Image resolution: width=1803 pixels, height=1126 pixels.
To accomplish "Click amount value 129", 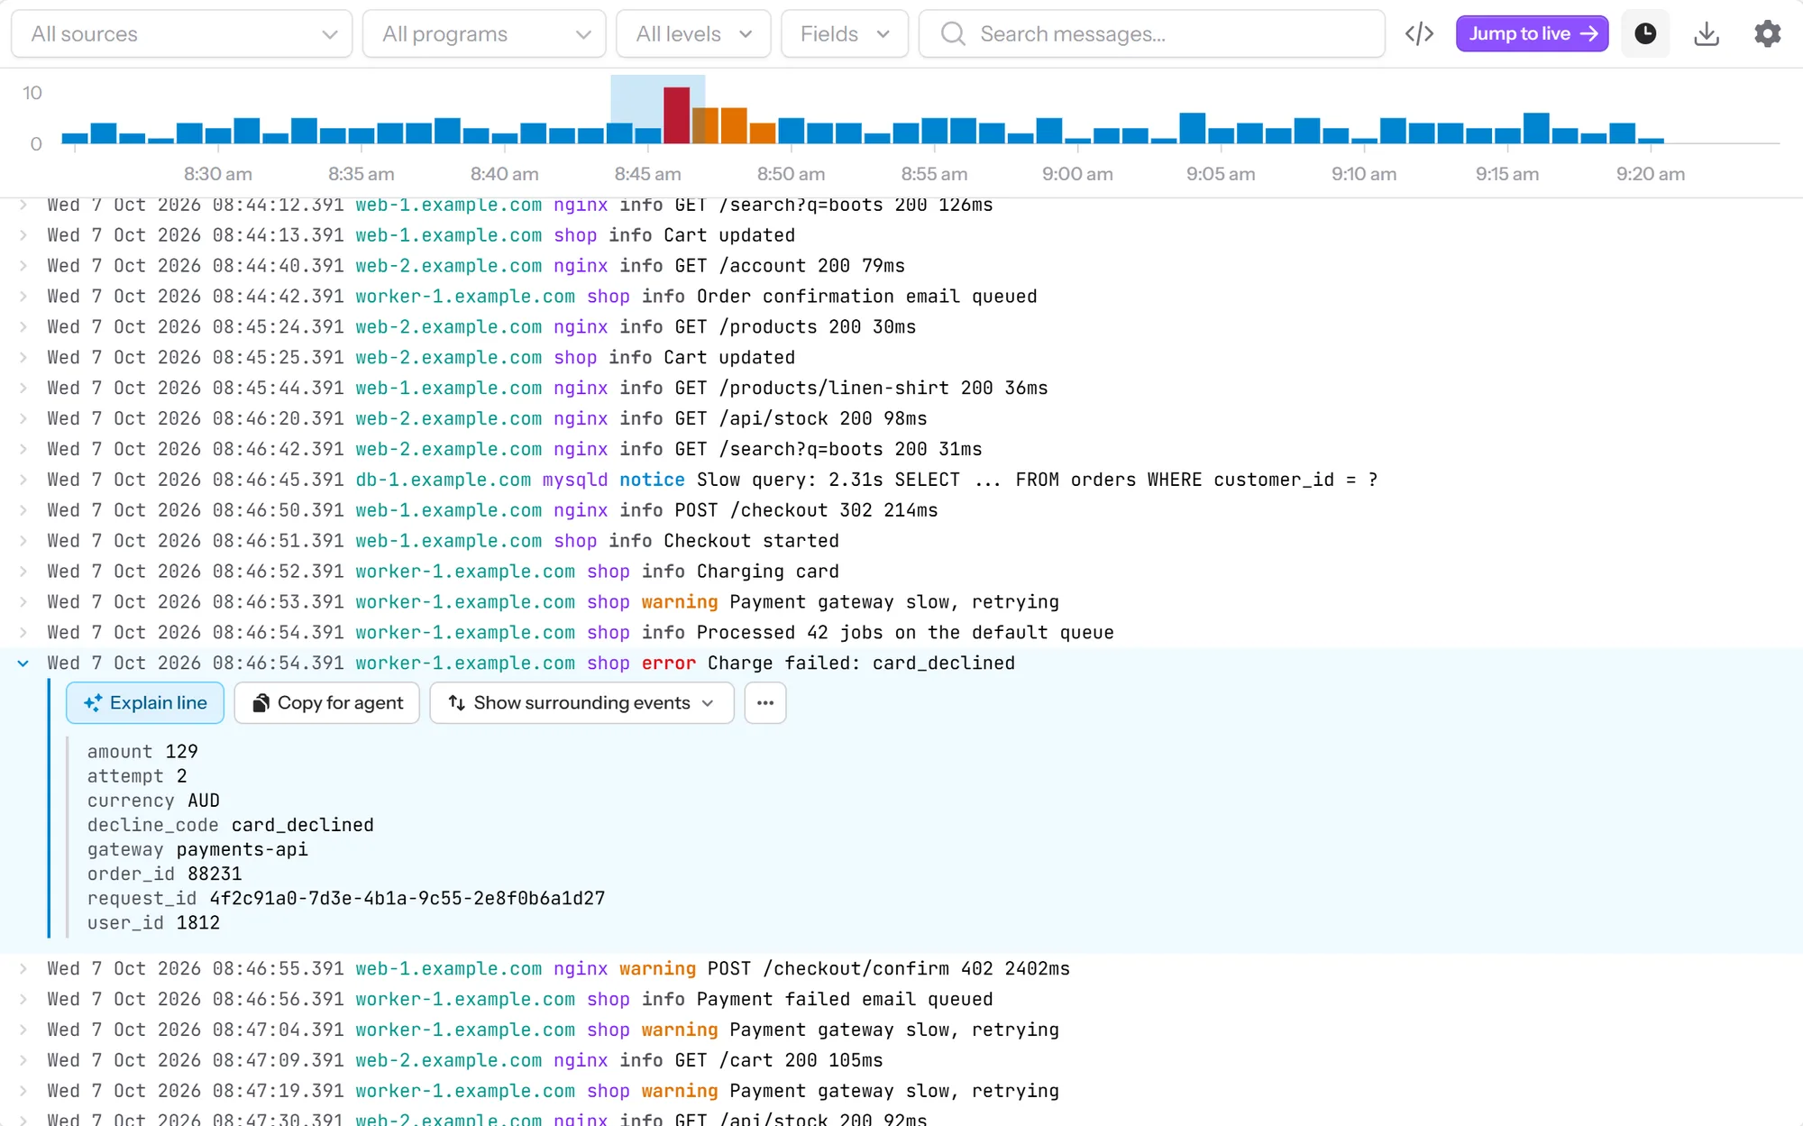I will point(181,752).
